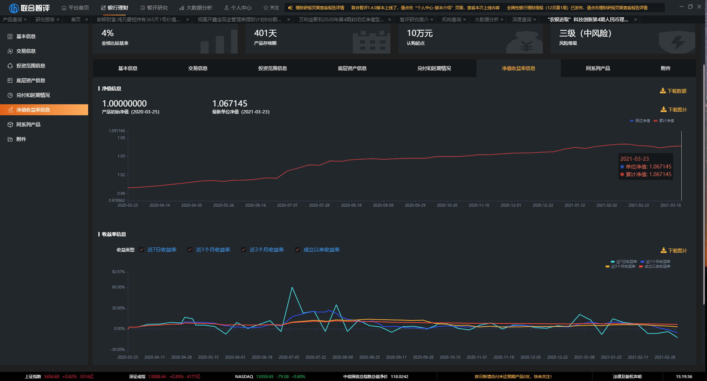This screenshot has width=707, height=381.
Task: Close the 深度查询 tab
Action: [x=534, y=19]
